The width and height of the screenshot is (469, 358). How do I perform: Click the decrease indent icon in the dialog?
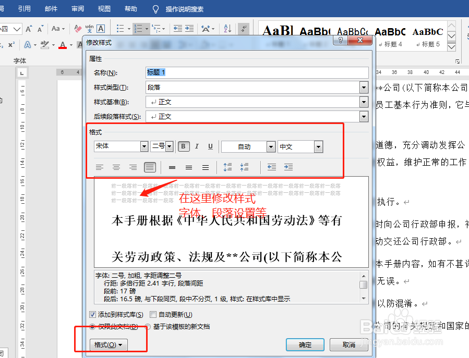pyautogui.click(x=272, y=167)
